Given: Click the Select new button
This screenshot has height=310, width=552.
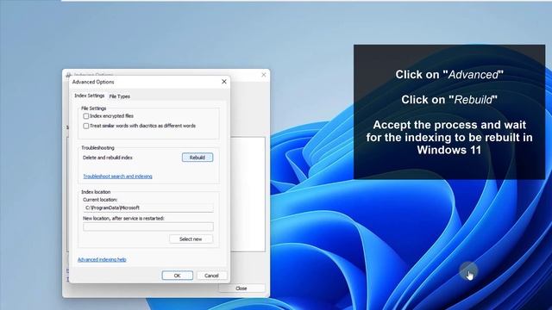Looking at the screenshot, I should pos(191,239).
